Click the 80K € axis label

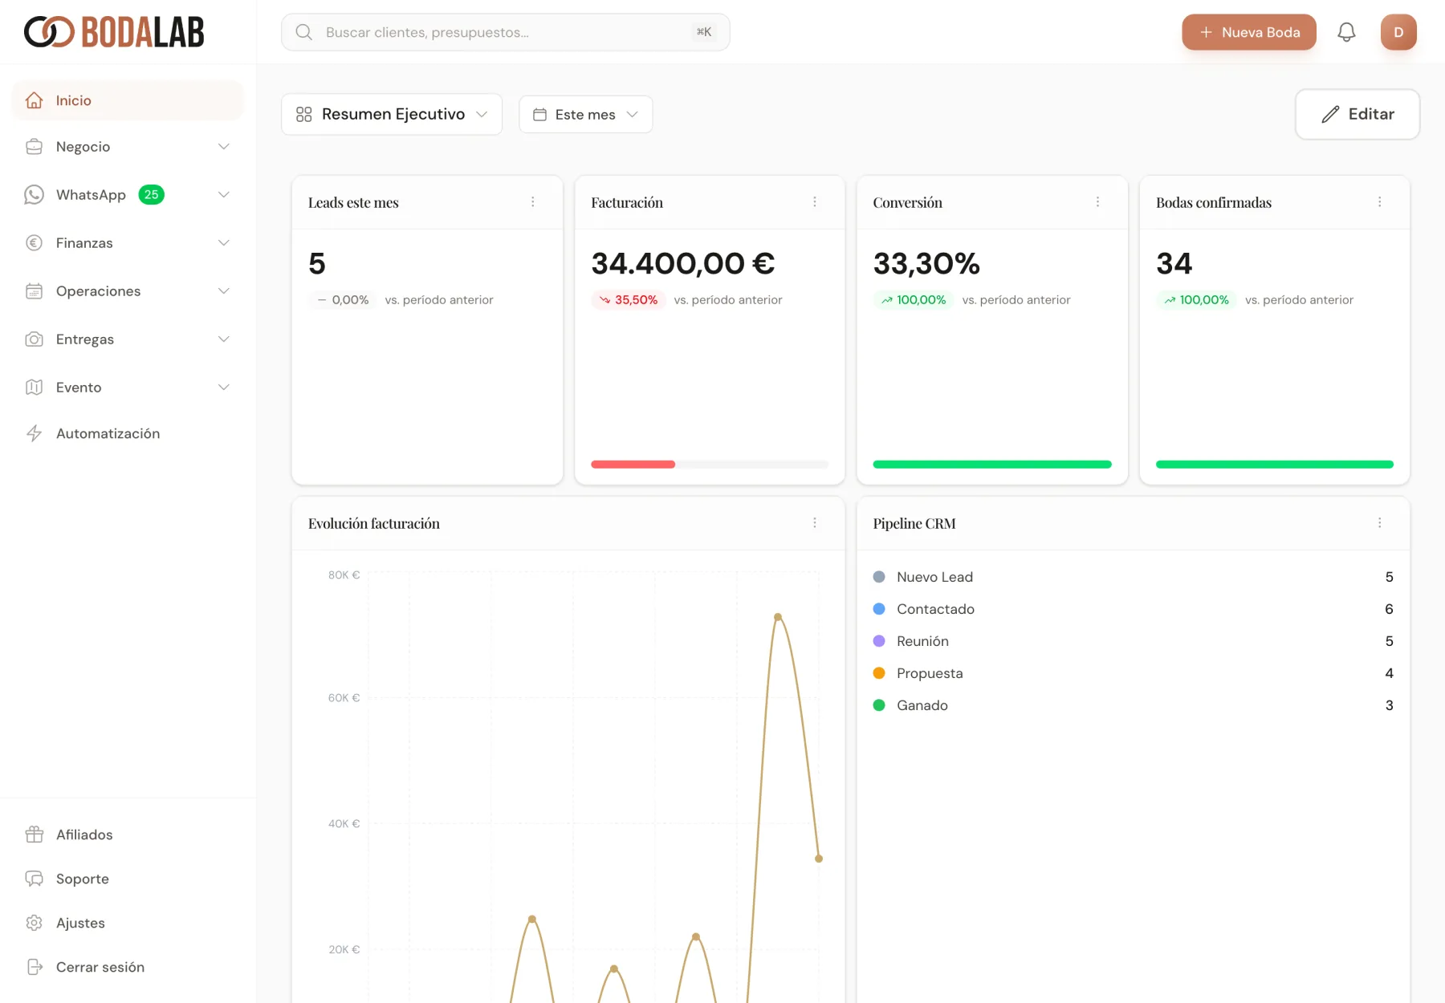pyautogui.click(x=344, y=575)
